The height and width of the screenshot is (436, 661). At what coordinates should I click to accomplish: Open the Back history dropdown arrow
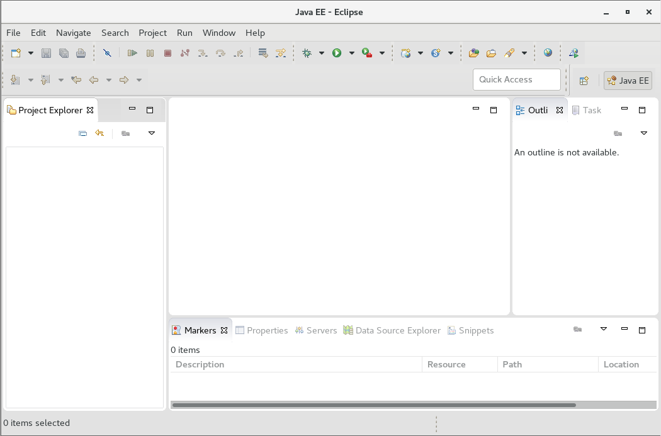(x=109, y=80)
